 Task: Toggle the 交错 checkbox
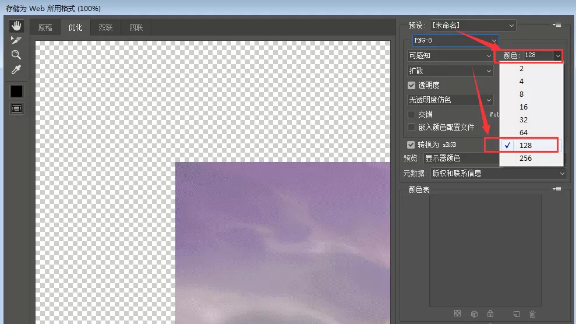coord(411,115)
